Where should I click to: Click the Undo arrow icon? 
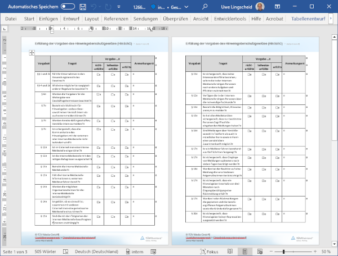click(x=95, y=6)
